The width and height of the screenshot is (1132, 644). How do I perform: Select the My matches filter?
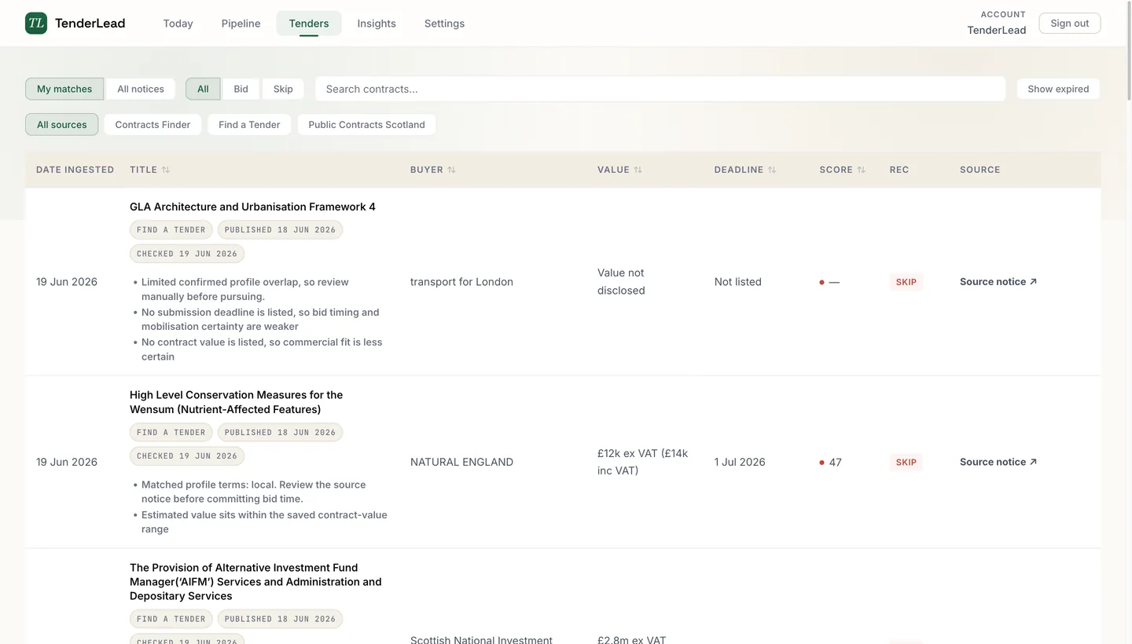coord(64,89)
